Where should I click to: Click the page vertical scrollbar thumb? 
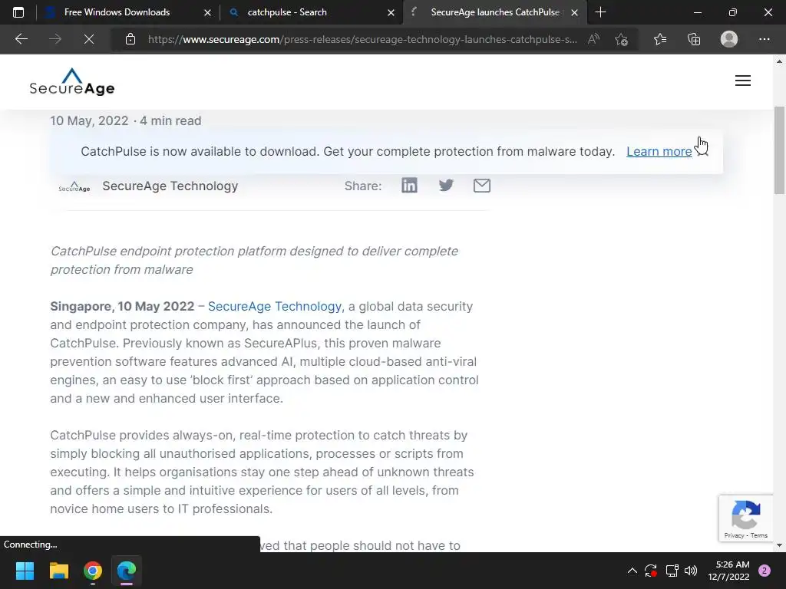point(779,150)
